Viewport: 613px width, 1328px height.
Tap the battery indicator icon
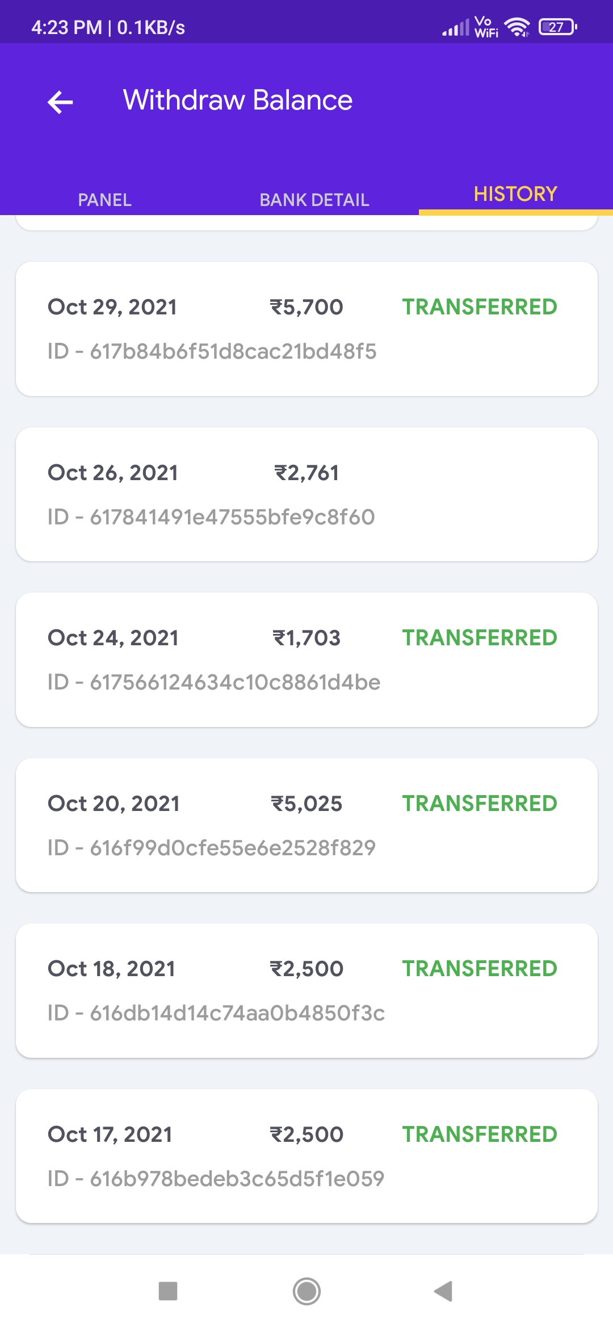[x=557, y=27]
